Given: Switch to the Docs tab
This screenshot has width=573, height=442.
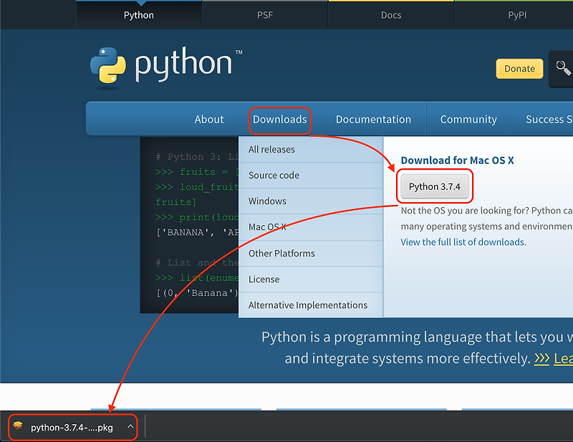Looking at the screenshot, I should [x=391, y=14].
